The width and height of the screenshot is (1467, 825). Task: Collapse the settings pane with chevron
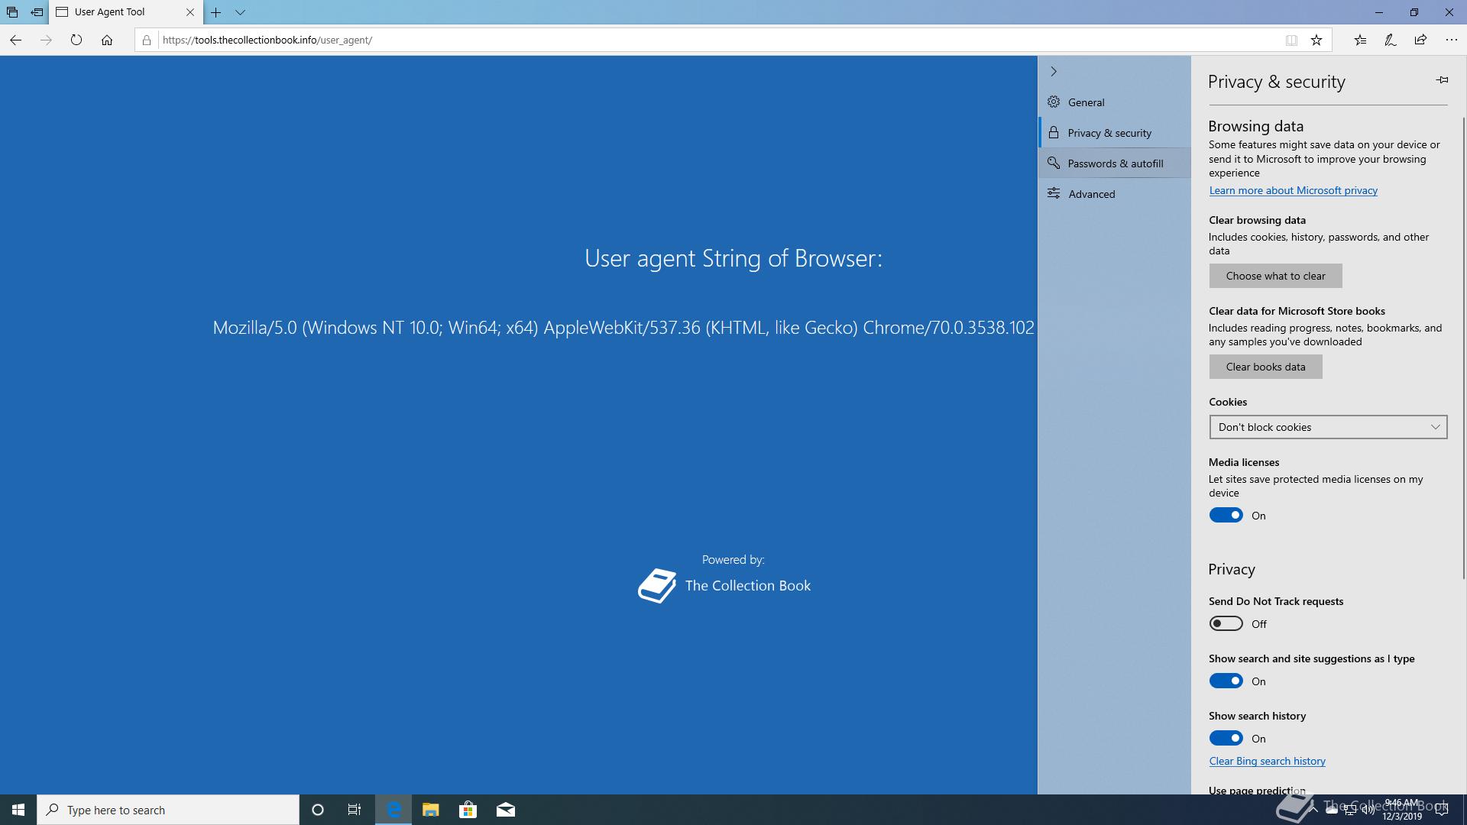point(1054,71)
